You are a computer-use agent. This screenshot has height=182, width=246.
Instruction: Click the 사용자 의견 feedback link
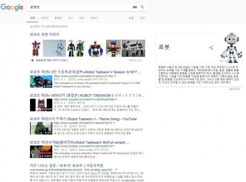234,89
